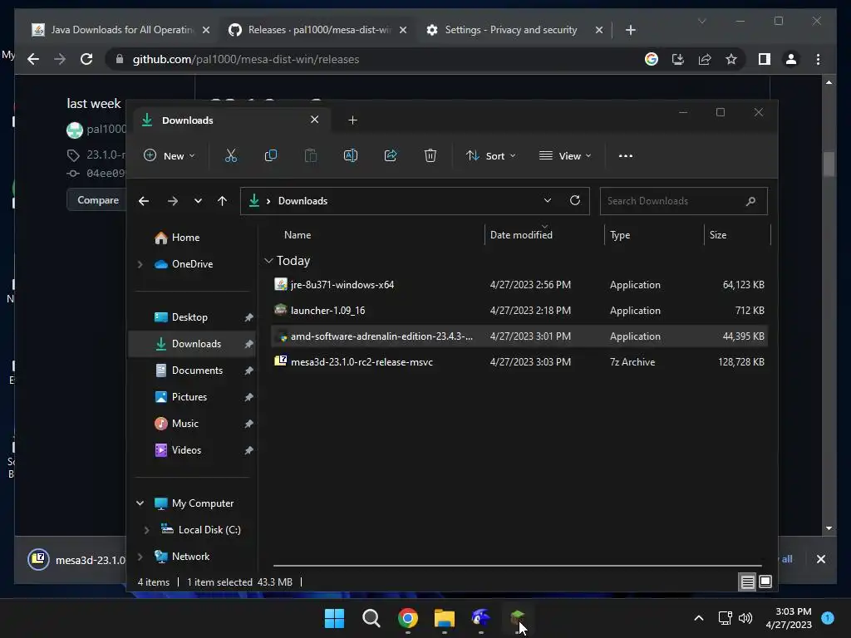Open the Chrome profile avatar menu
Image resolution: width=851 pixels, height=638 pixels.
[x=791, y=59]
